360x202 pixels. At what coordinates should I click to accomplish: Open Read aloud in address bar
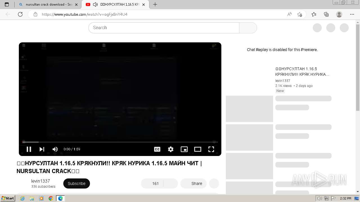(x=289, y=14)
